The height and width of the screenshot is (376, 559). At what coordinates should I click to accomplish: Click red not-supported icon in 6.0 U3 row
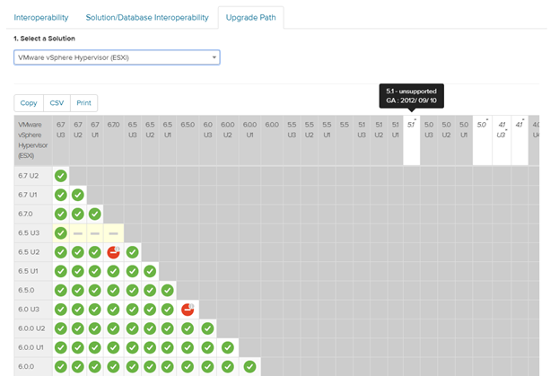click(188, 310)
